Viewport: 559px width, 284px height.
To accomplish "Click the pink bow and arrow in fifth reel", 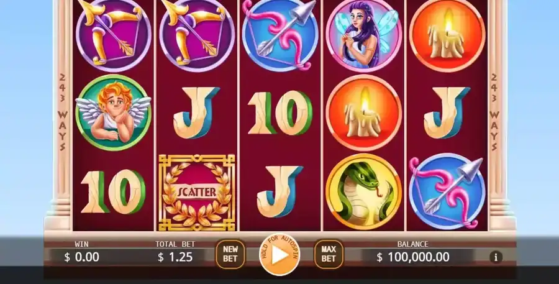I will [447, 191].
